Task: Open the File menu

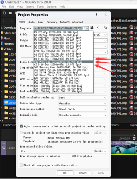Action: [x=4, y=6]
